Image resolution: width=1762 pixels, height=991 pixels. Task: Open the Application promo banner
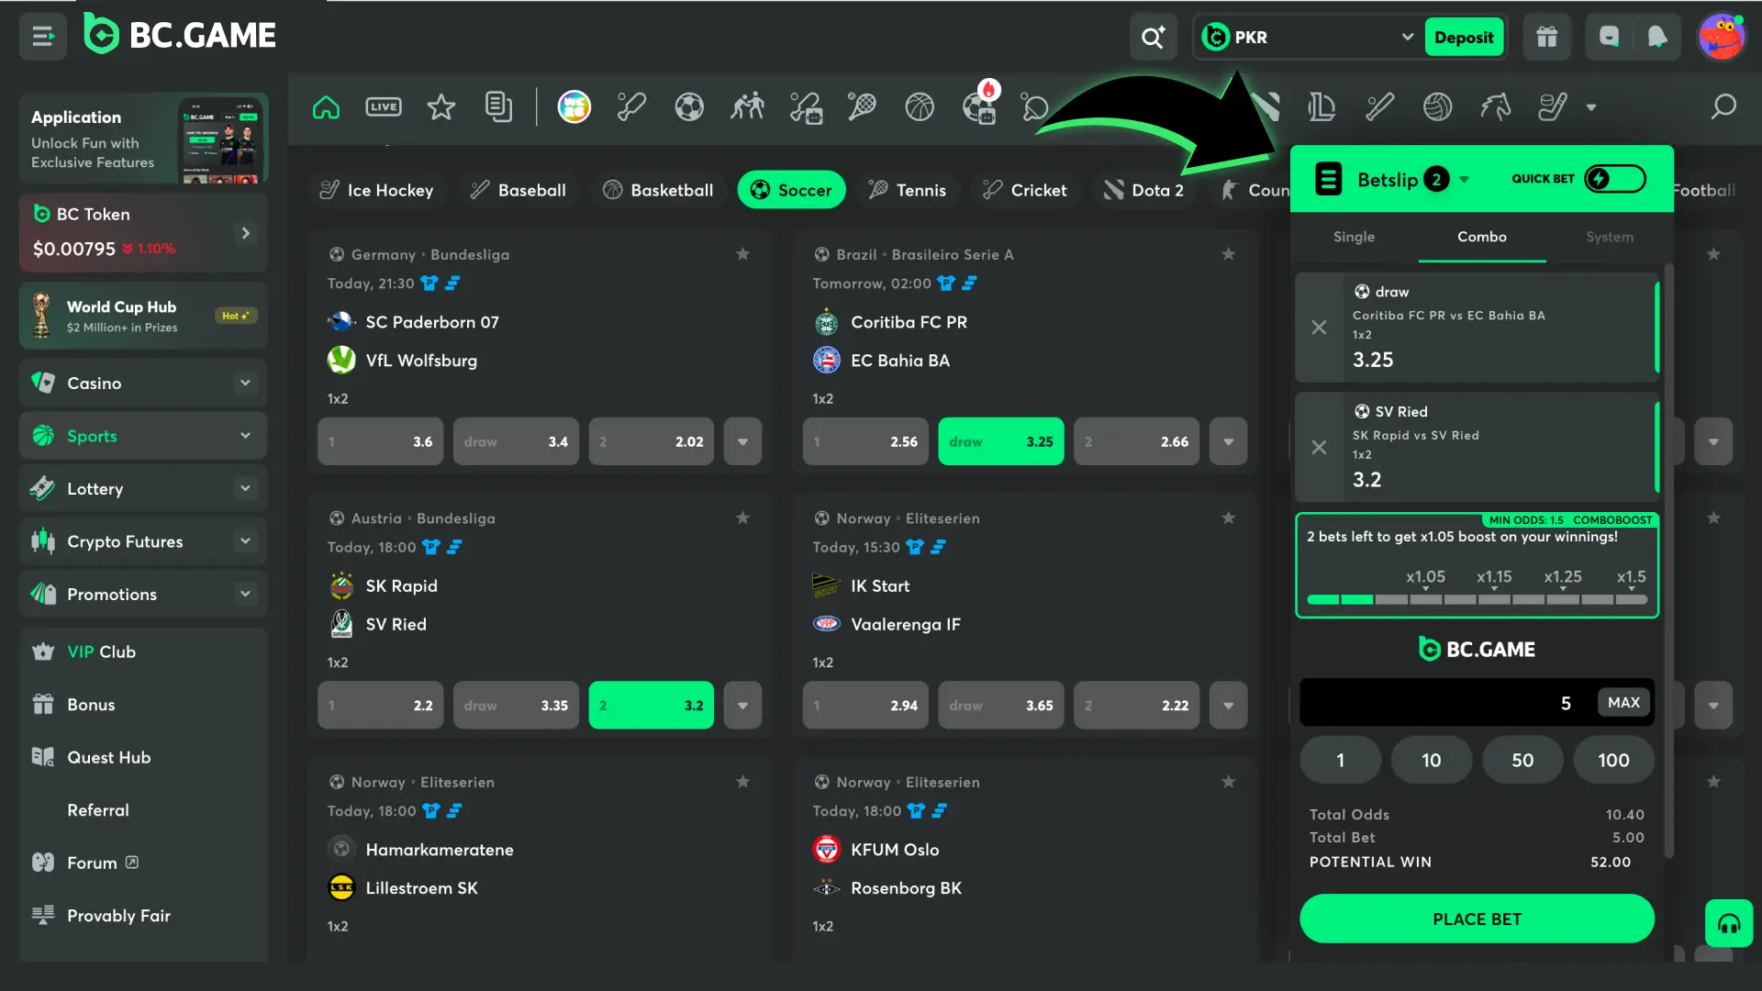coord(143,138)
